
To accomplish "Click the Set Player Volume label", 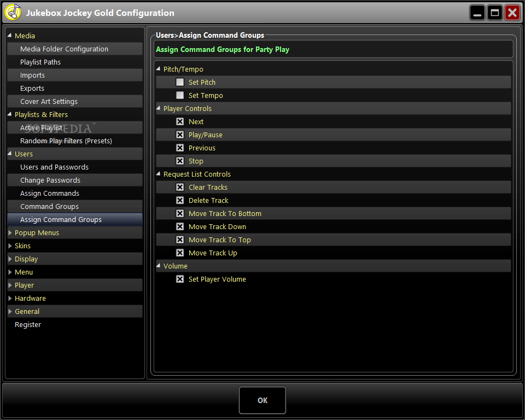I will coord(217,279).
